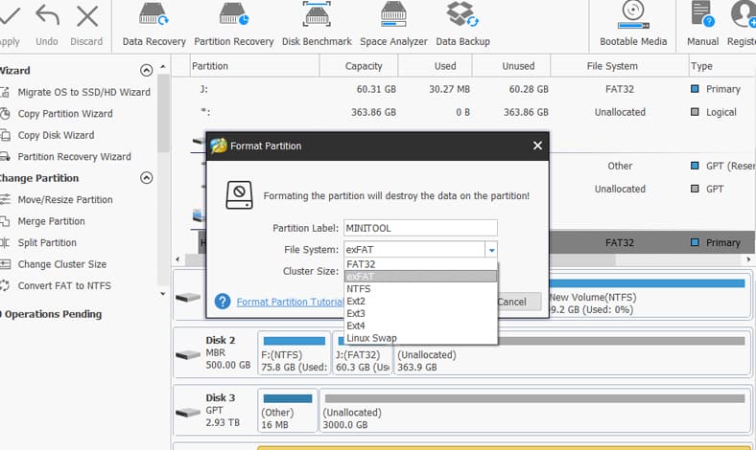Image resolution: width=756 pixels, height=450 pixels.
Task: Select the J: partition row
Action: tap(462, 89)
